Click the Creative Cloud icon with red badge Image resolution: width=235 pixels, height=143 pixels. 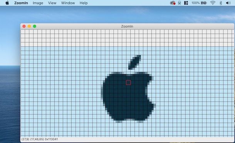[173, 3]
